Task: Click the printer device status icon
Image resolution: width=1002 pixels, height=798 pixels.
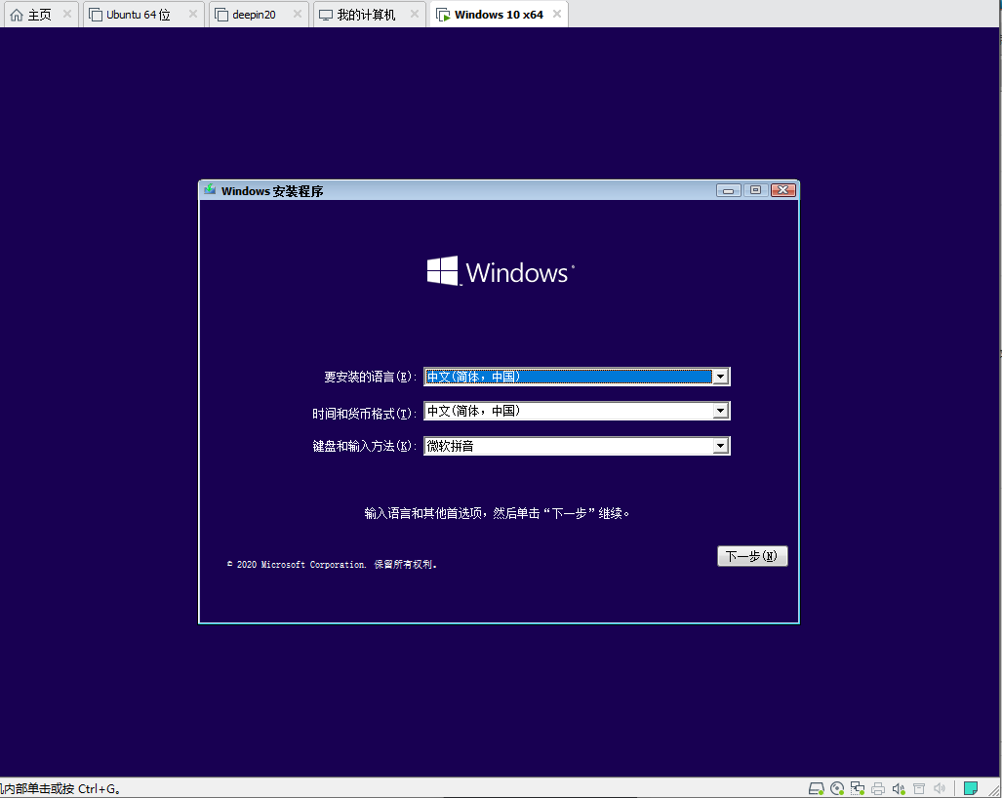Action: pos(878,788)
